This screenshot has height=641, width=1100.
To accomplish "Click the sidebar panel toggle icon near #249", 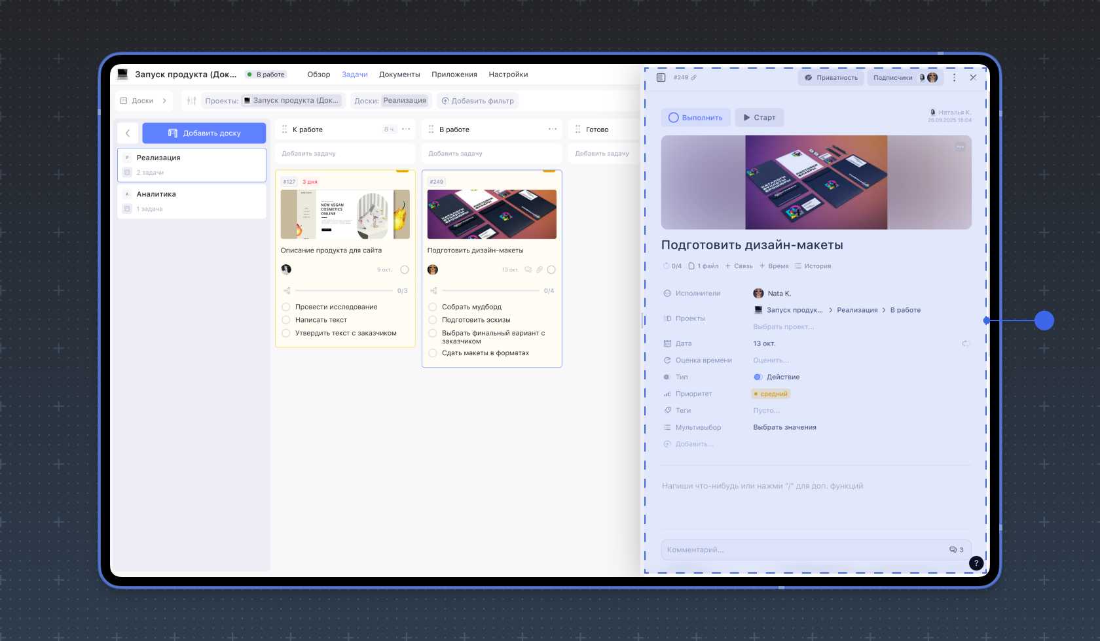I will (x=661, y=78).
